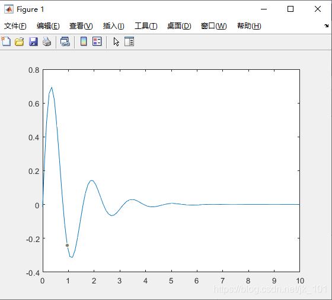Image resolution: width=332 pixels, height=300 pixels.
Task: Click the gray data point marker on curve
Action: 67,246
